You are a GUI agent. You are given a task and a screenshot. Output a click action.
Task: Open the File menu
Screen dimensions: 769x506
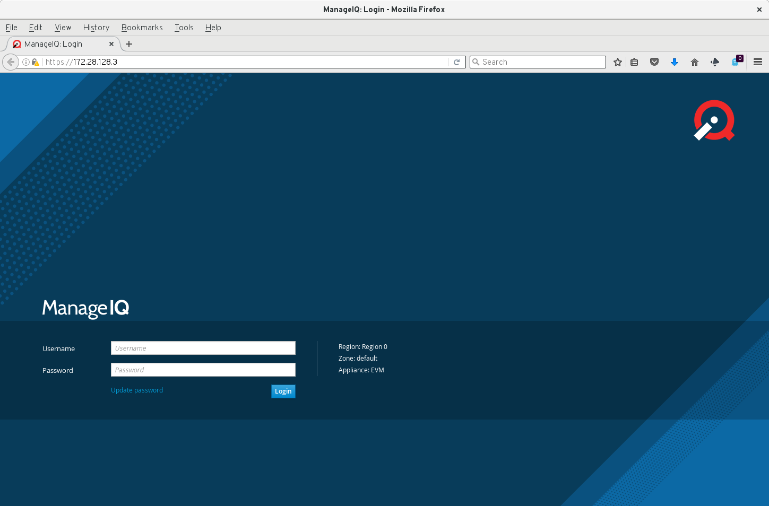12,28
